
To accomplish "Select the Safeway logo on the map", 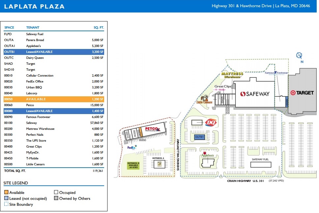I will click(x=254, y=93).
